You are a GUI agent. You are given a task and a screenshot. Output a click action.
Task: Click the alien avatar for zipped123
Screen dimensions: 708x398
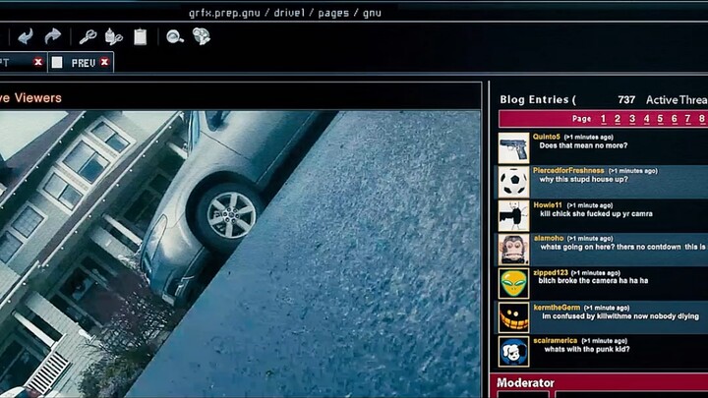click(x=513, y=283)
